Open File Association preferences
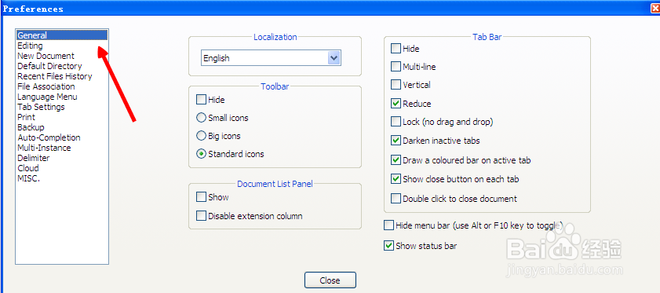This screenshot has width=660, height=293. [46, 86]
